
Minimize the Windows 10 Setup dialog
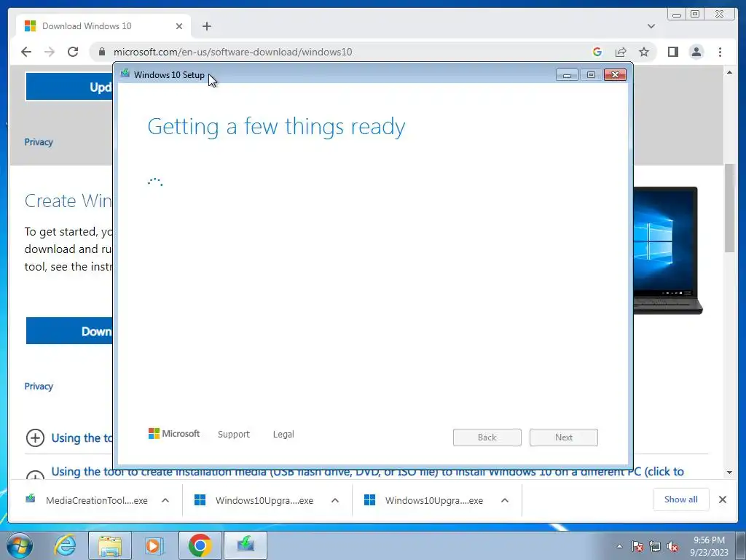click(x=567, y=75)
